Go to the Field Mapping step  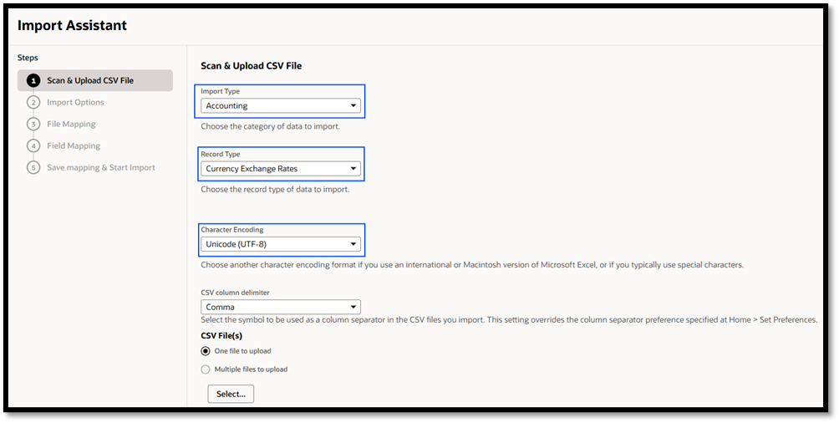(x=74, y=145)
